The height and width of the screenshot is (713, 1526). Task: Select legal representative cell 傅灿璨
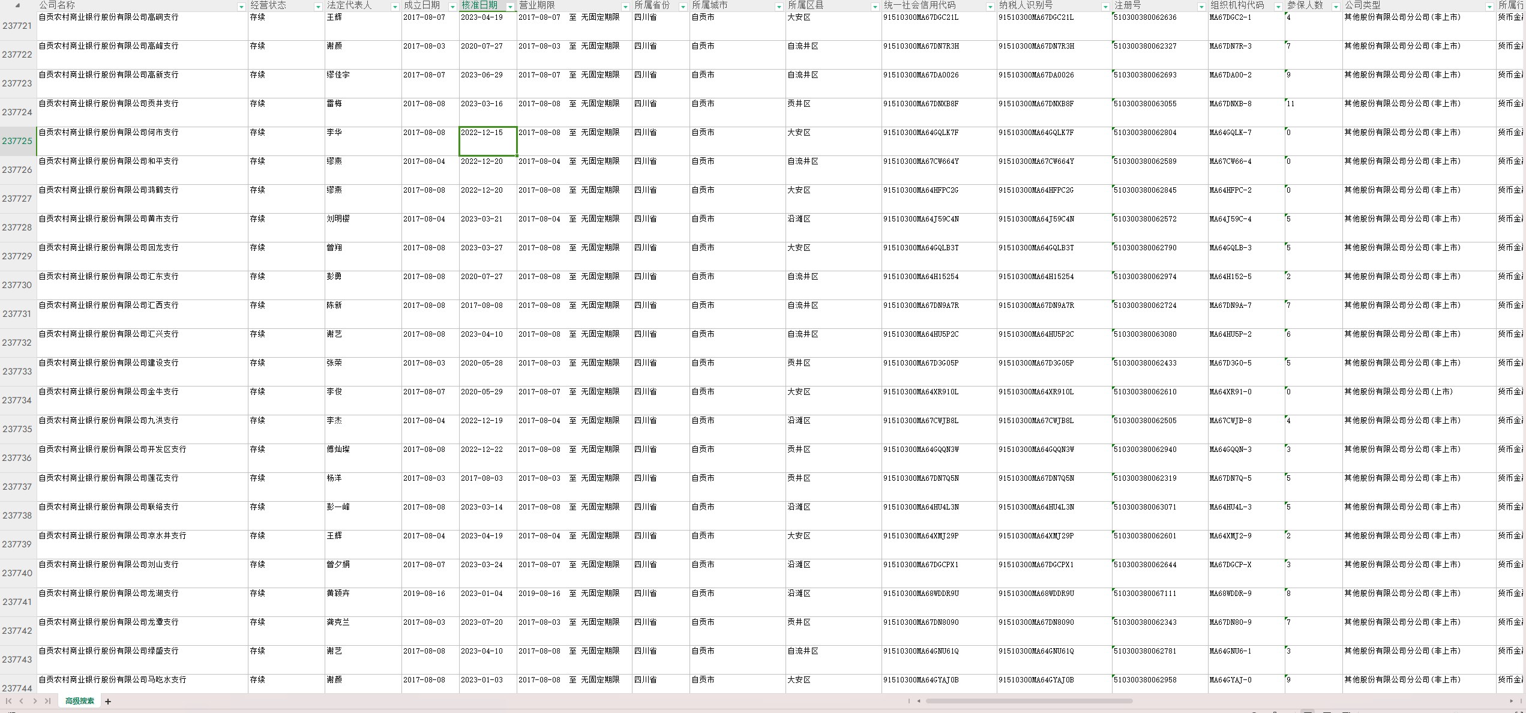coord(363,458)
